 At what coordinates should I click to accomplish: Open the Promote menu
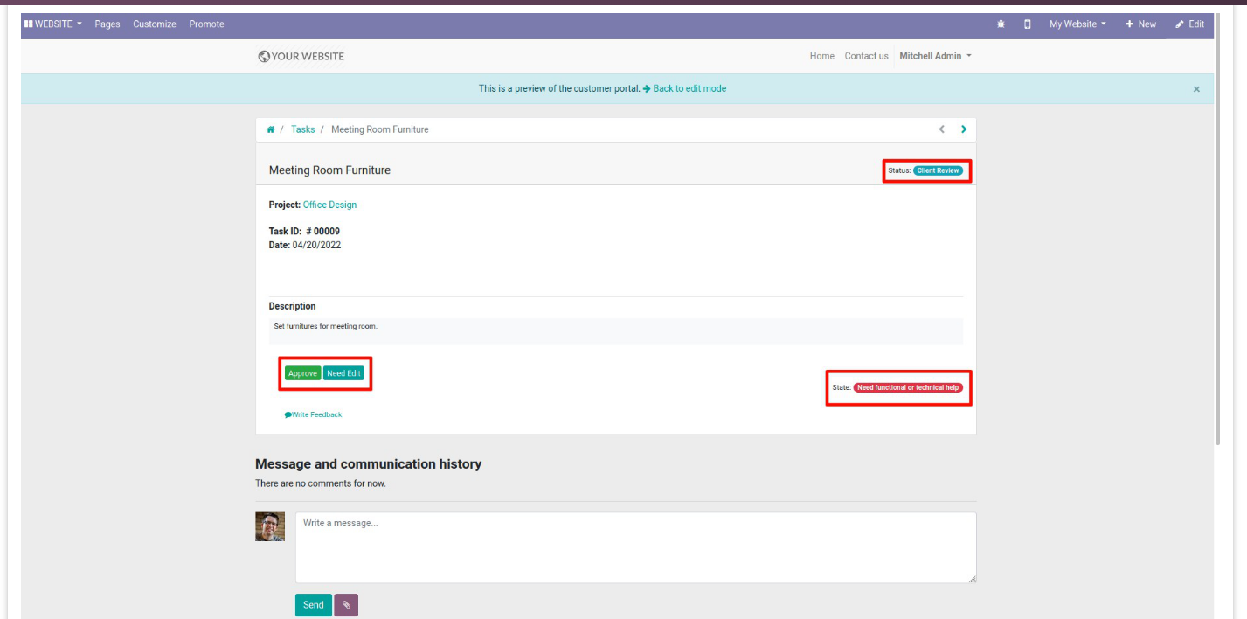(x=207, y=24)
